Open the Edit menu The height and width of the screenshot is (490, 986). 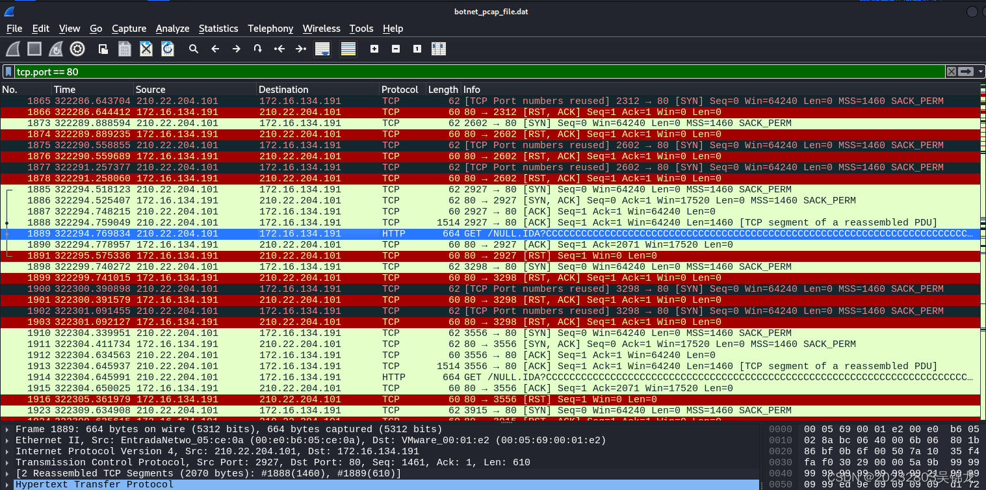tap(41, 29)
